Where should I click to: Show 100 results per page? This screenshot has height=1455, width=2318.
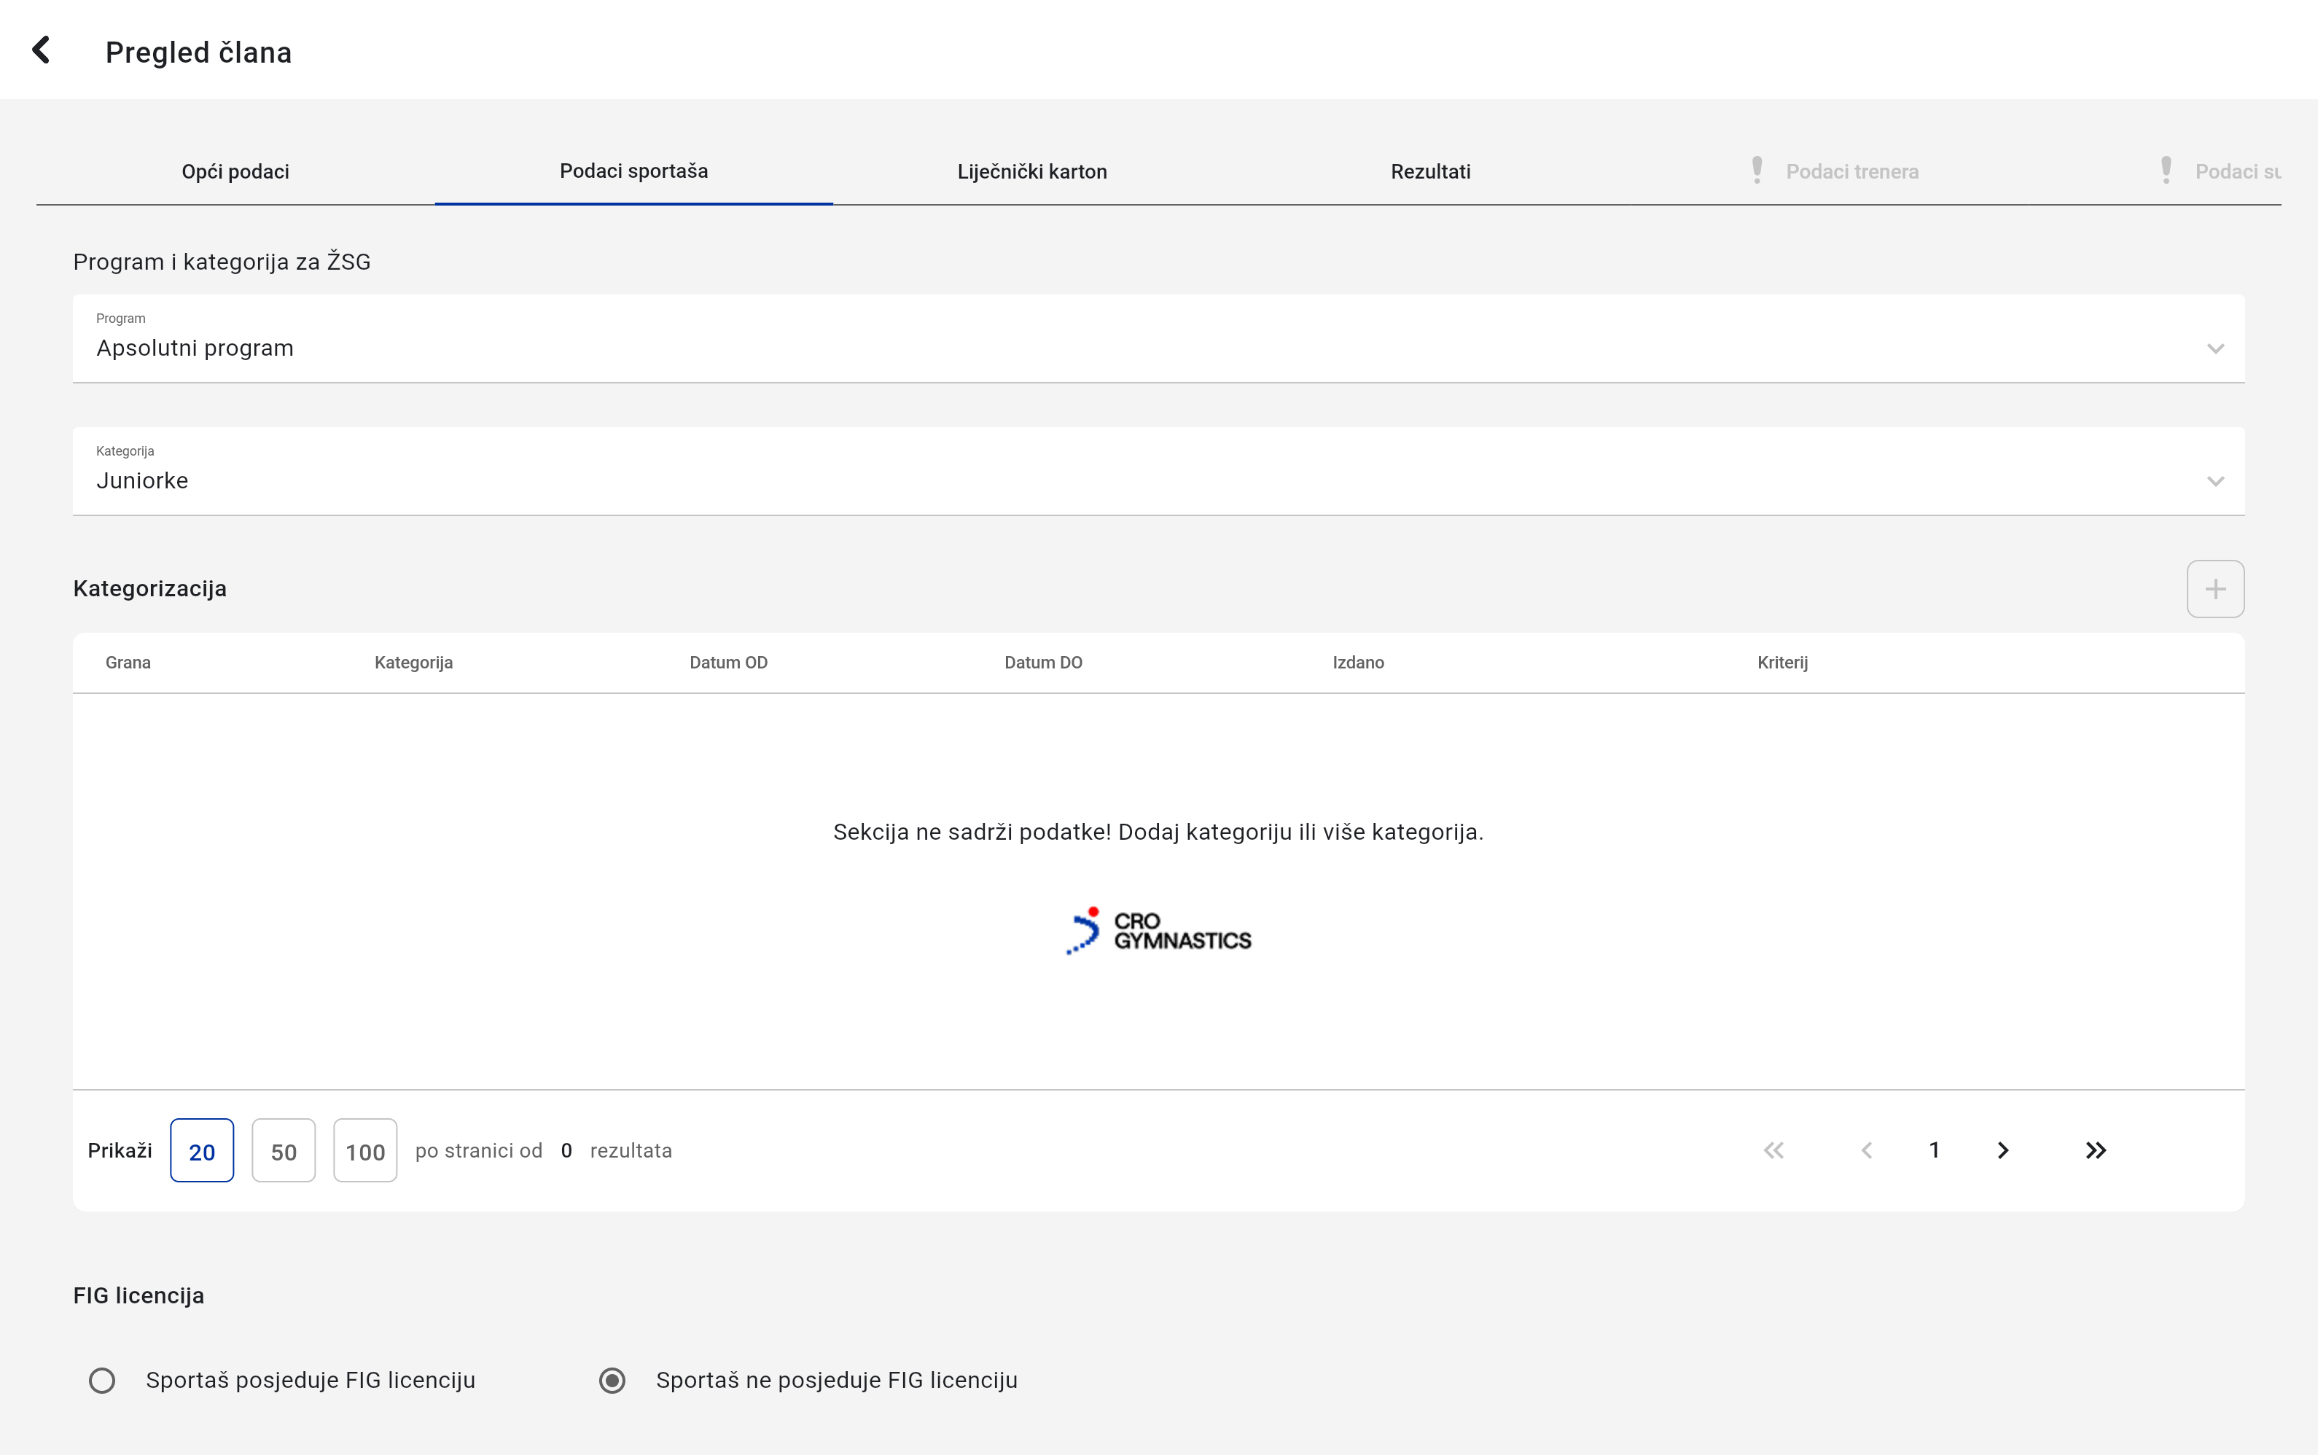coord(364,1151)
